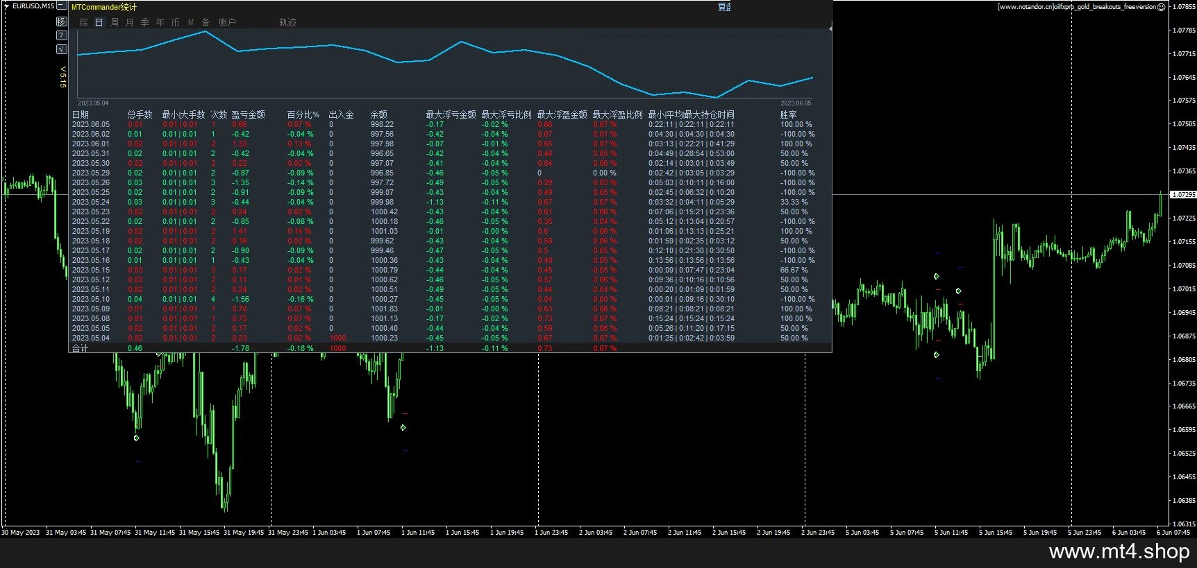The height and width of the screenshot is (568, 1197).
Task: Click the 复盘 review button
Action: coord(724,7)
